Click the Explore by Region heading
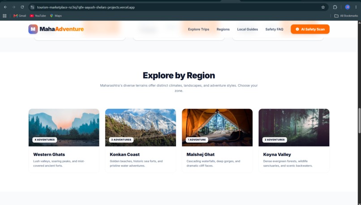 pos(179,76)
